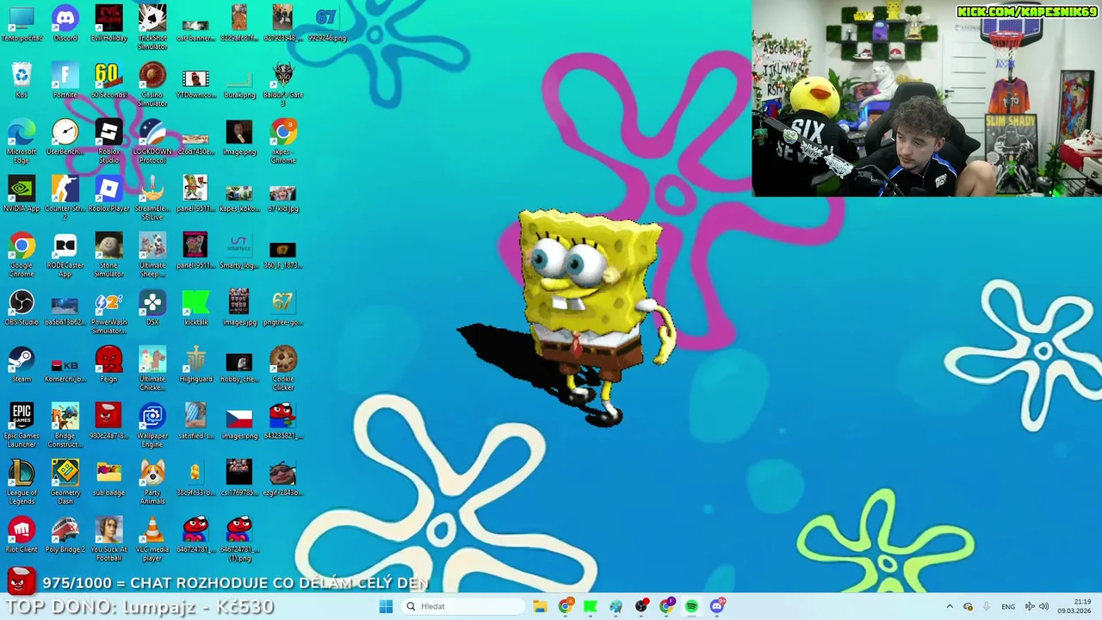The width and height of the screenshot is (1102, 620).
Task: Select the Smarty logo file
Action: [239, 251]
